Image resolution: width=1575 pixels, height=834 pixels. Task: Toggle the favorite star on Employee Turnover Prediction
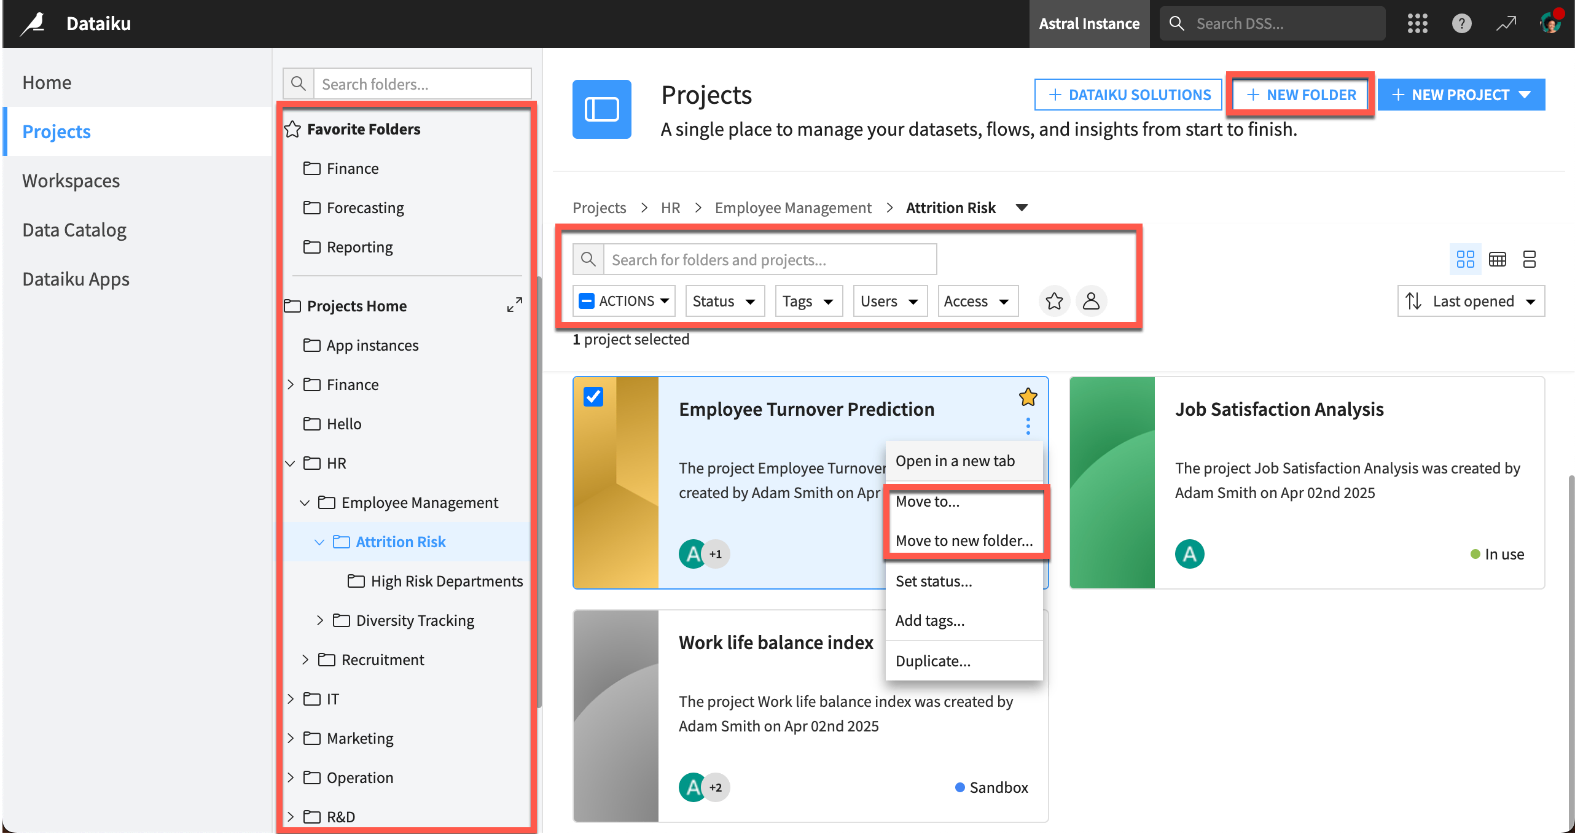click(1028, 397)
